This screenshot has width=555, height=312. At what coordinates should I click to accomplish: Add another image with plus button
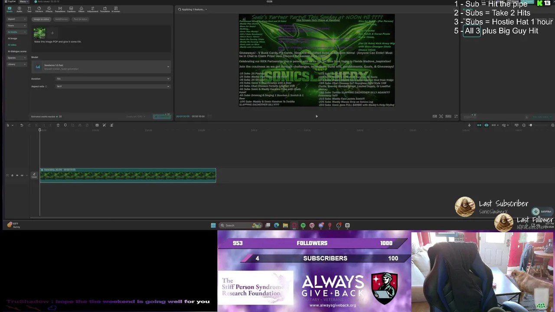point(52,33)
